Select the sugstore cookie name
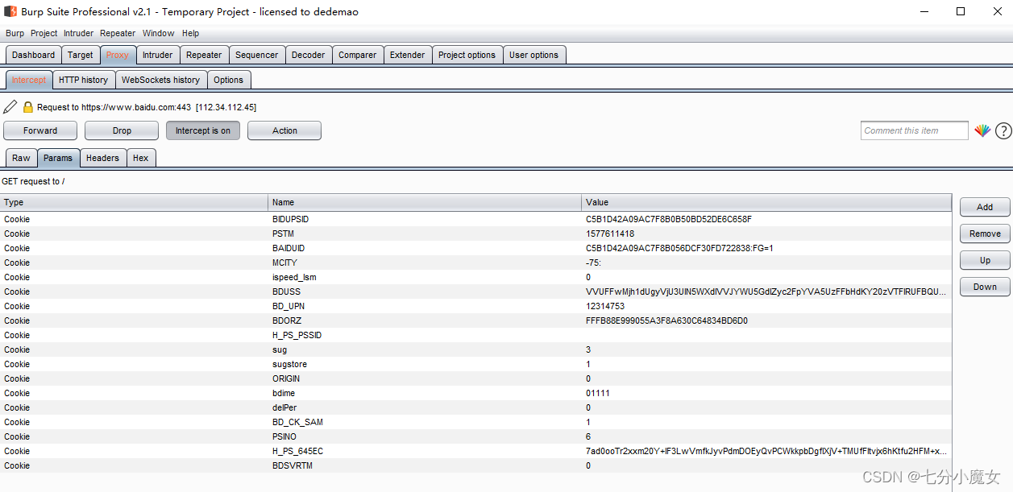Screen dimensions: 1013x492 [x=289, y=364]
